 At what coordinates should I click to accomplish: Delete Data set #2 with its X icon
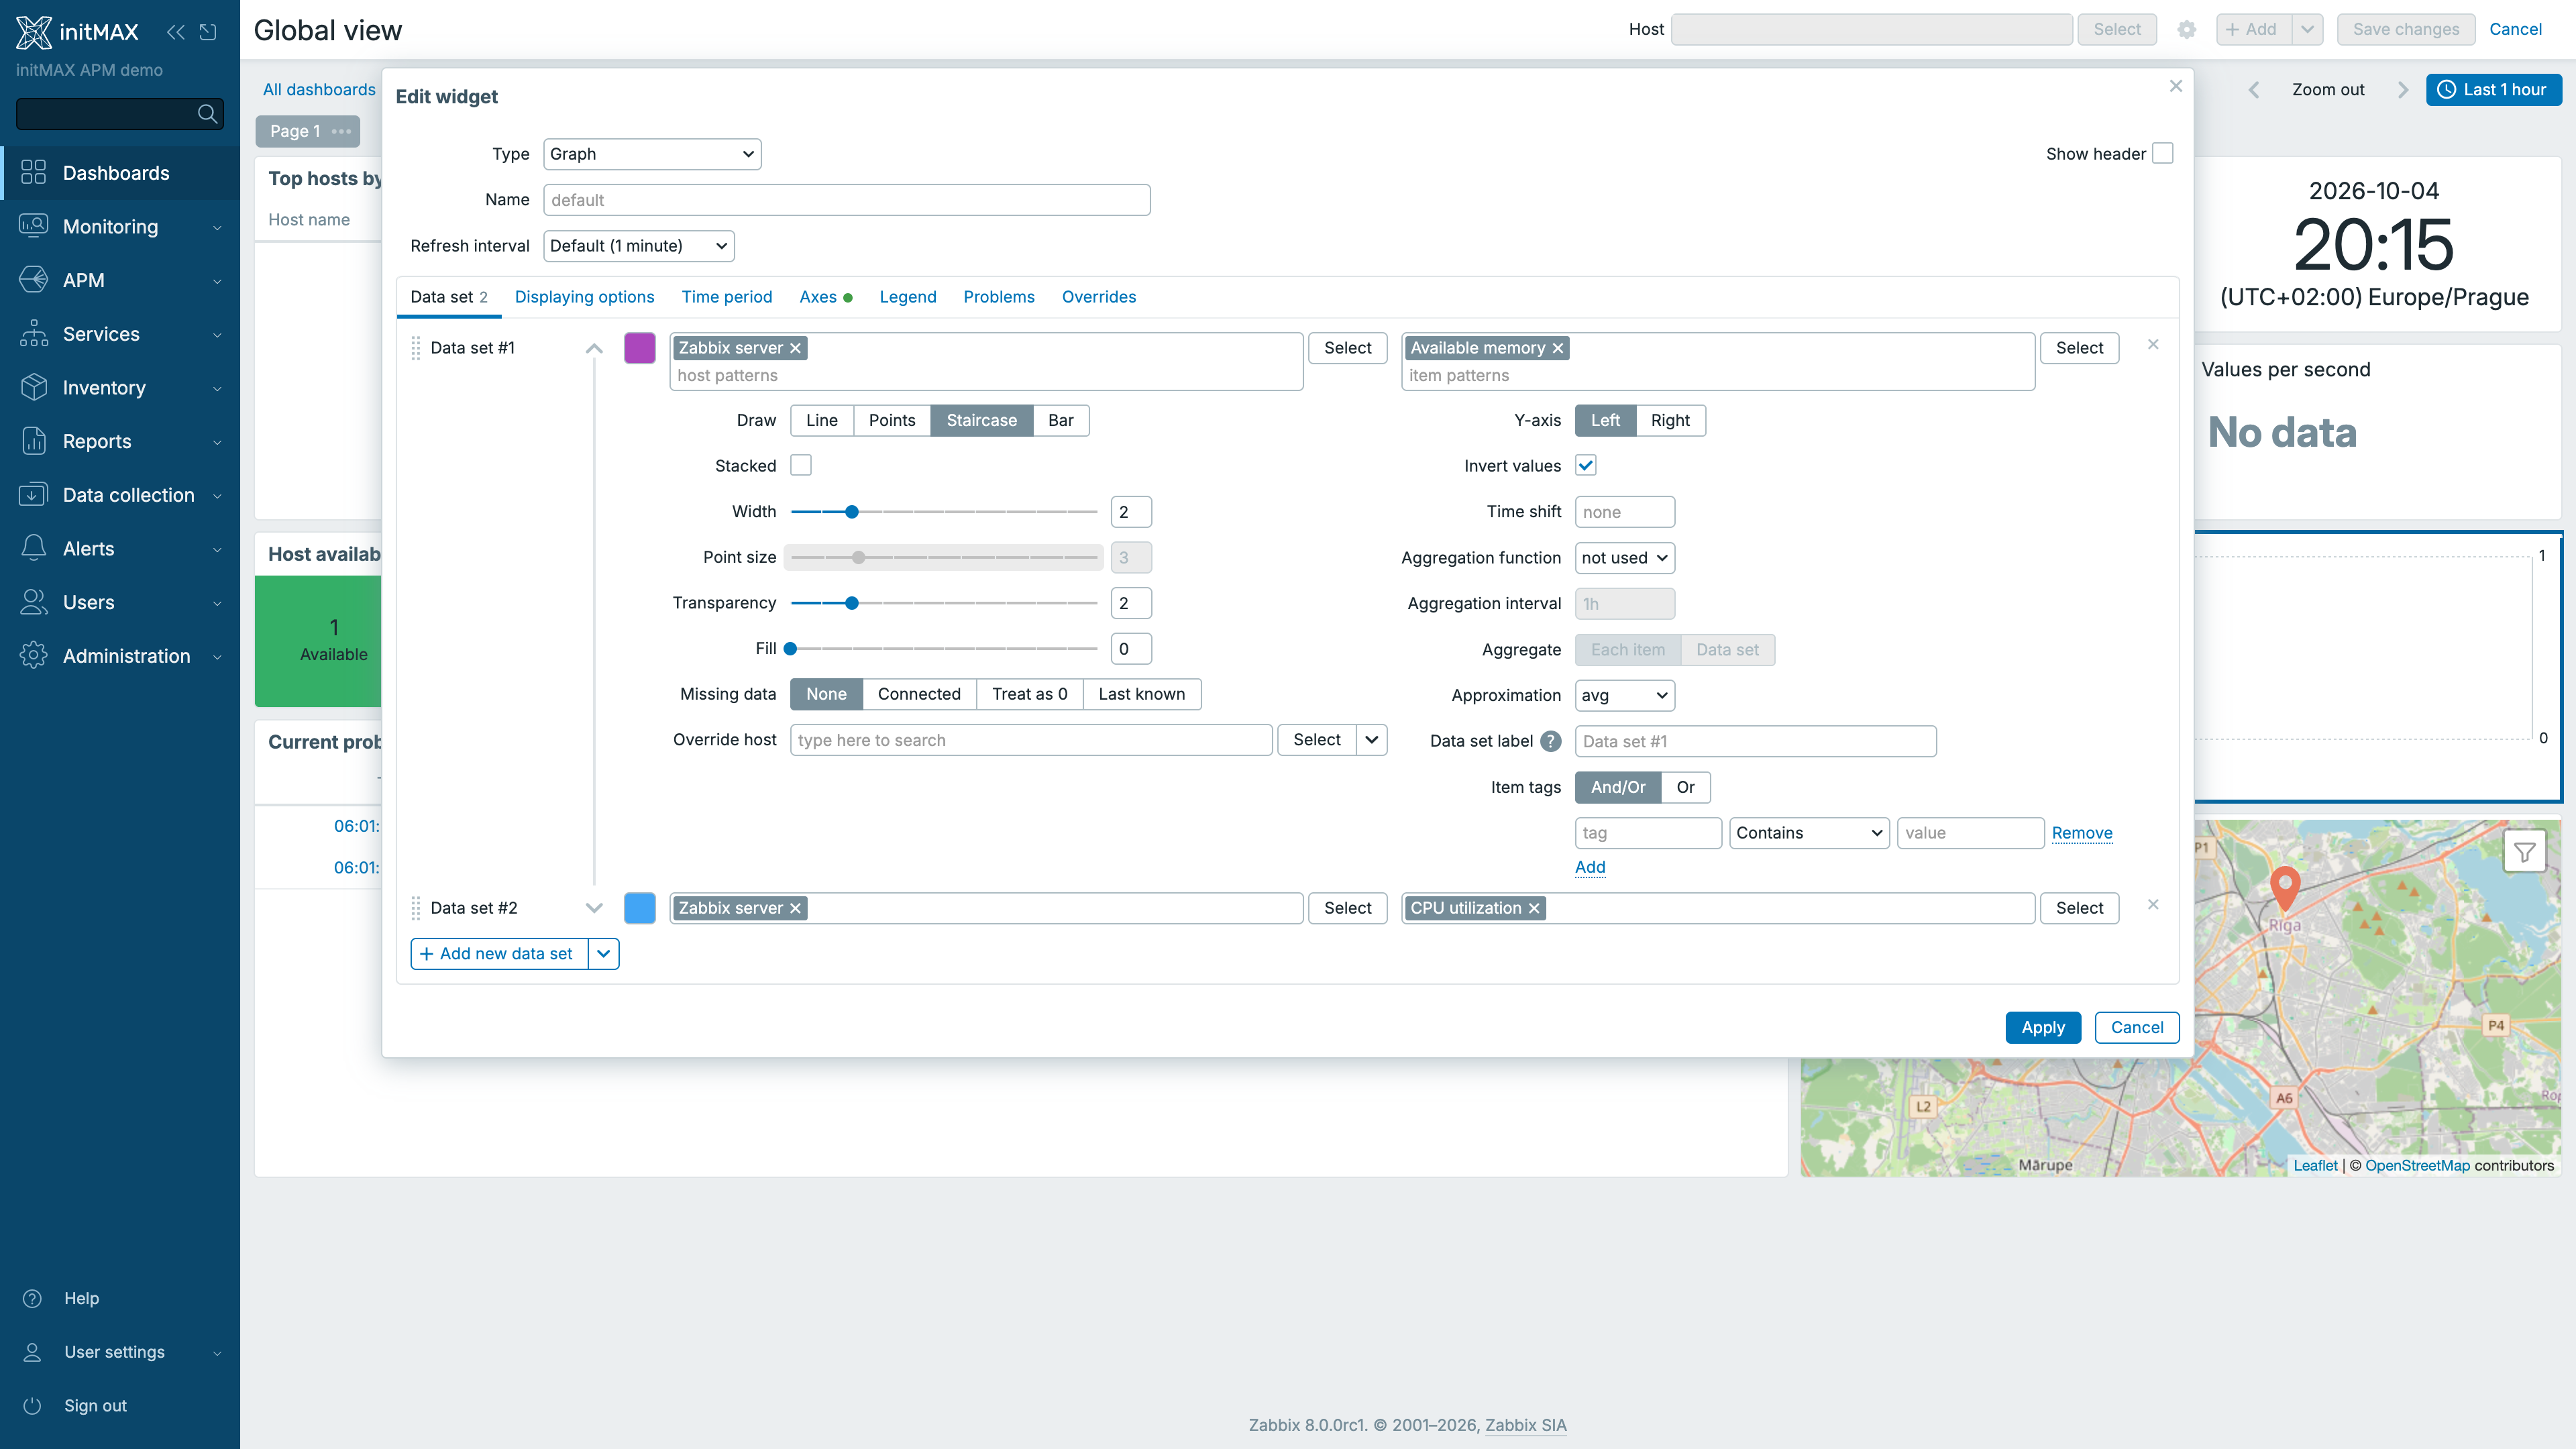click(2153, 904)
